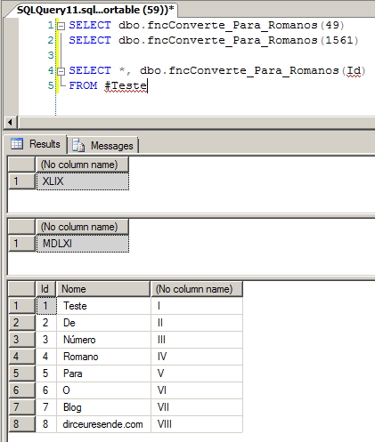
Task: Select the De cell in Nome column
Action: pos(103,323)
